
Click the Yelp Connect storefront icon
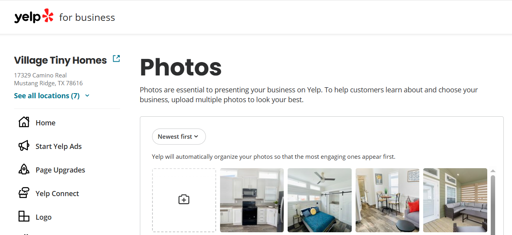coord(24,193)
